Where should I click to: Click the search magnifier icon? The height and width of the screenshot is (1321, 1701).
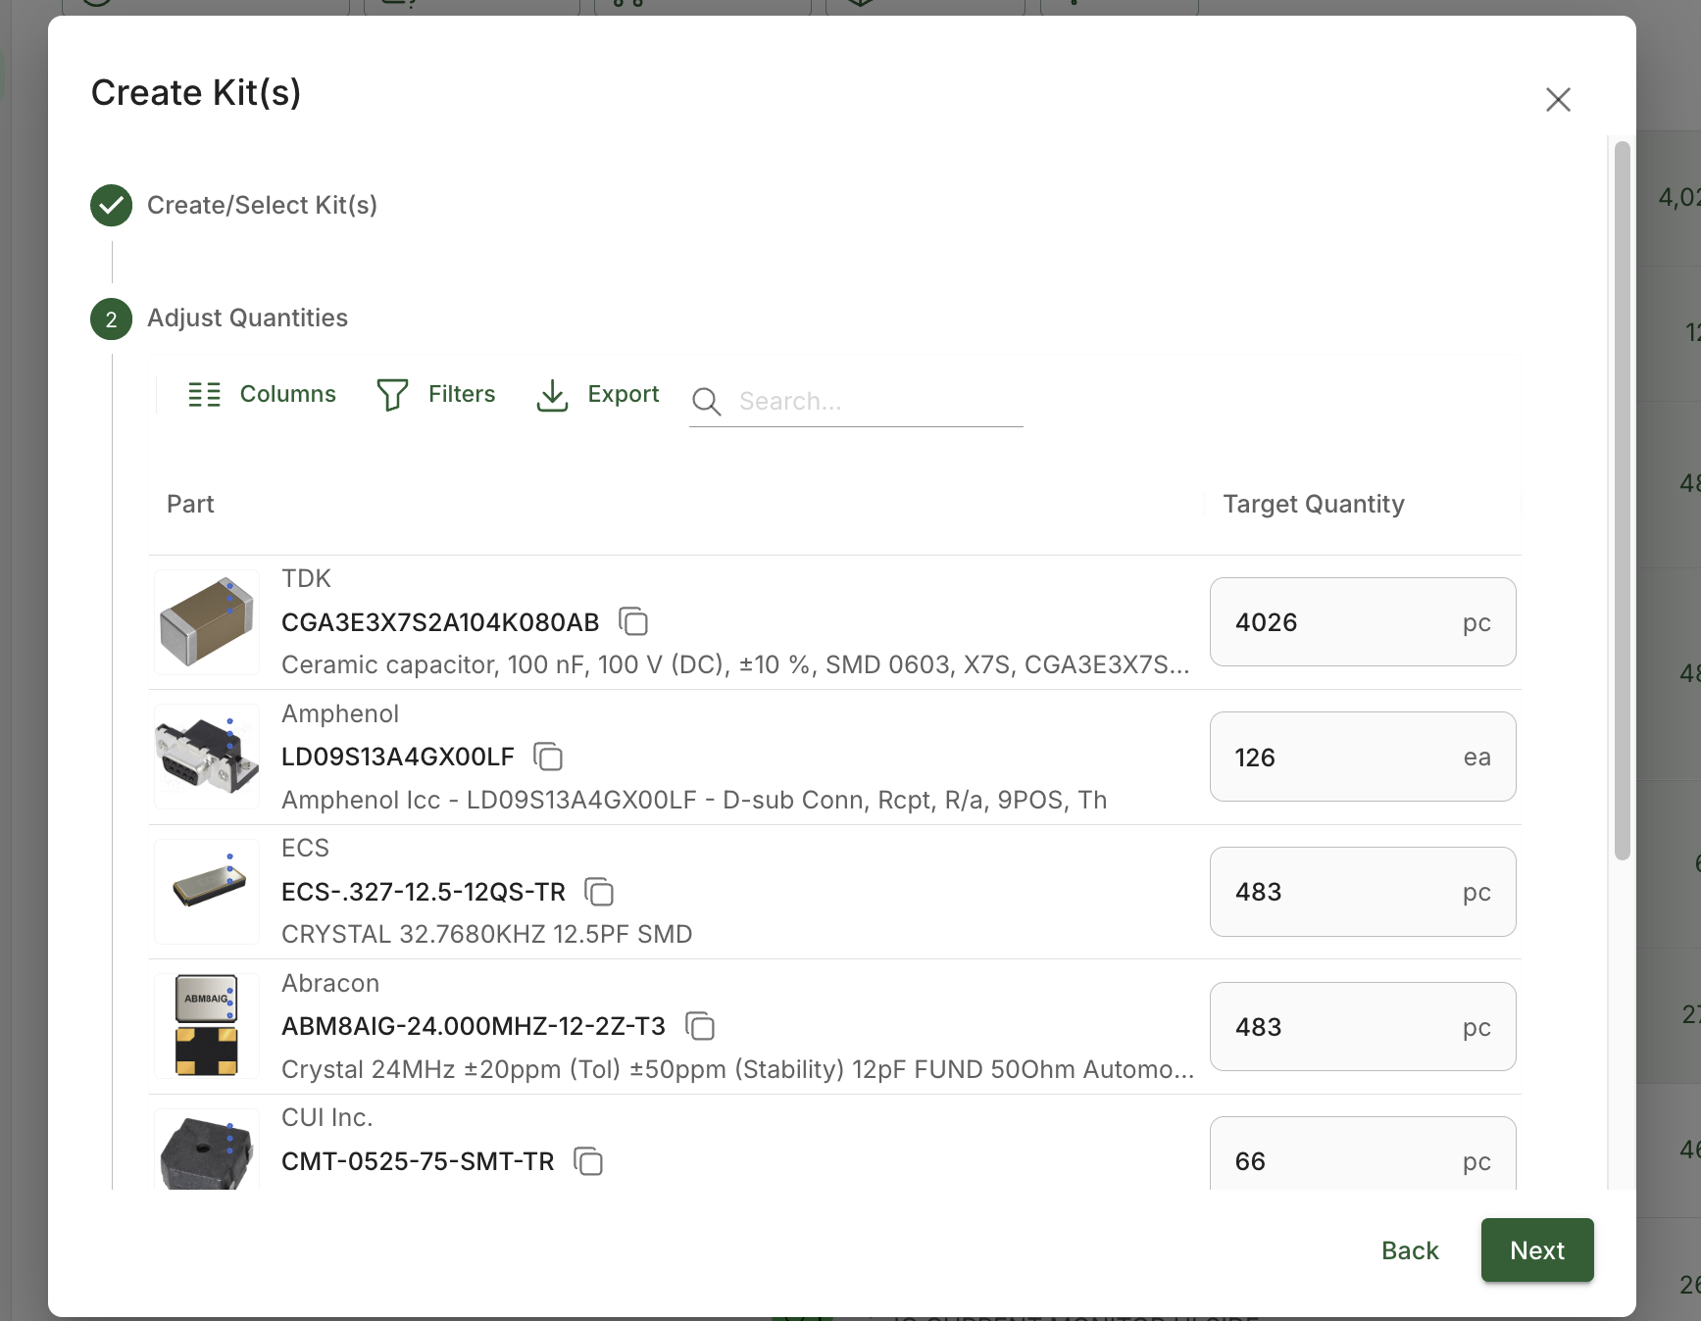click(706, 402)
